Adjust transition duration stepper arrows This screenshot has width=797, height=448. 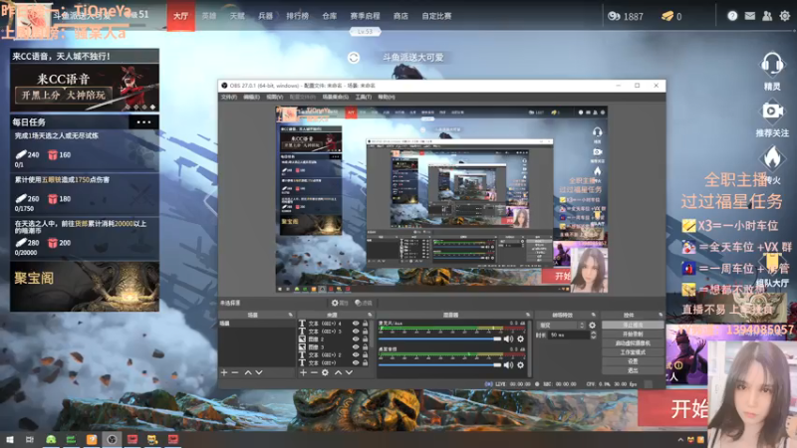coord(593,336)
